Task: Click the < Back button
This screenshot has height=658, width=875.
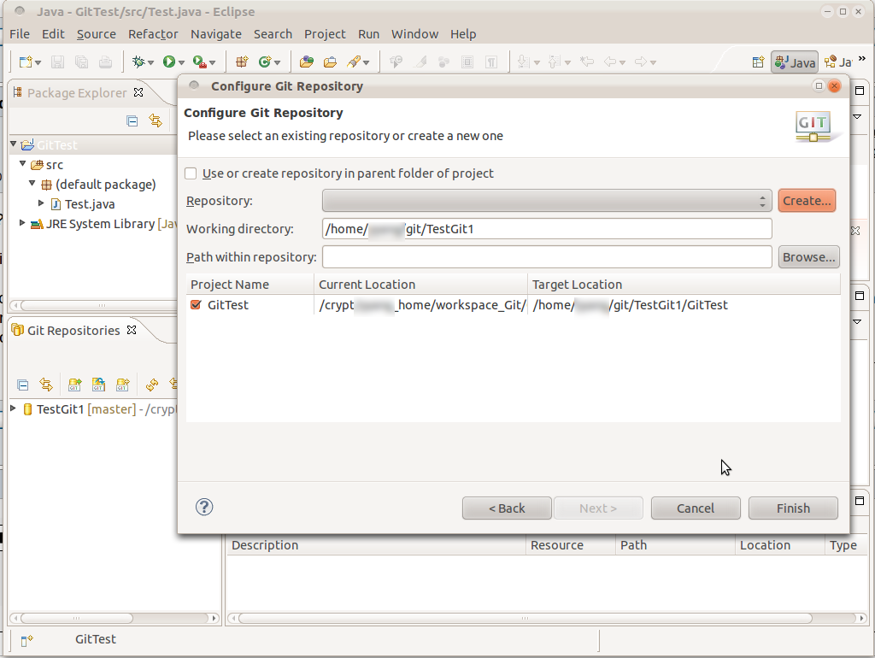Action: 507,508
